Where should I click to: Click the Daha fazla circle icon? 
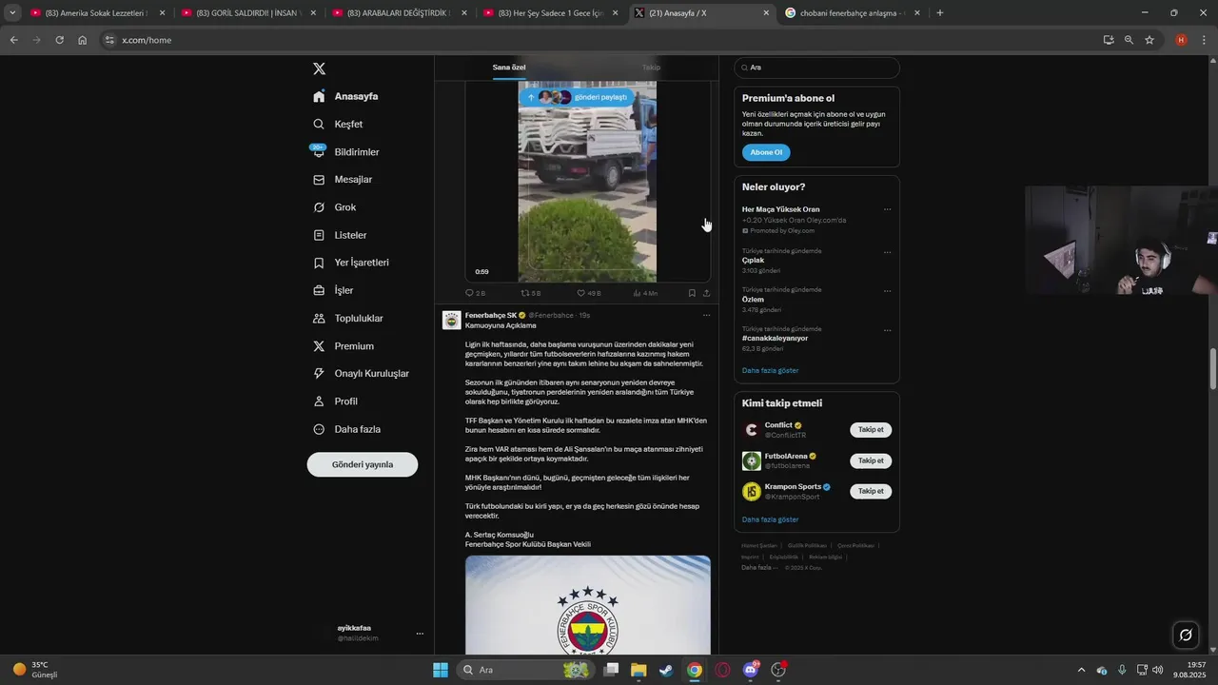(320, 429)
